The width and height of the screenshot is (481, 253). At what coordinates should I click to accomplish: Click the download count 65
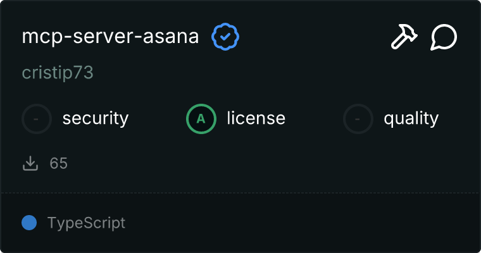[x=59, y=164]
